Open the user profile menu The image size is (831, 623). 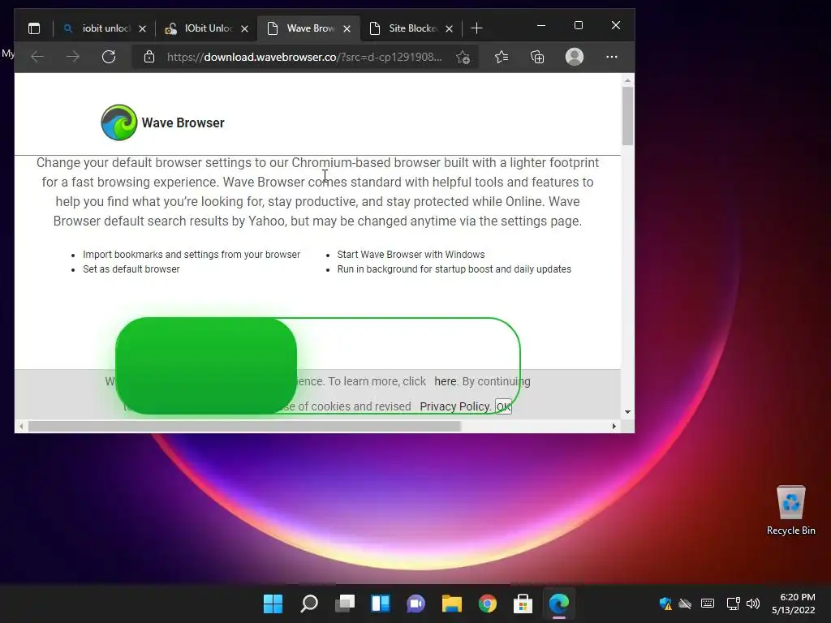(x=575, y=57)
